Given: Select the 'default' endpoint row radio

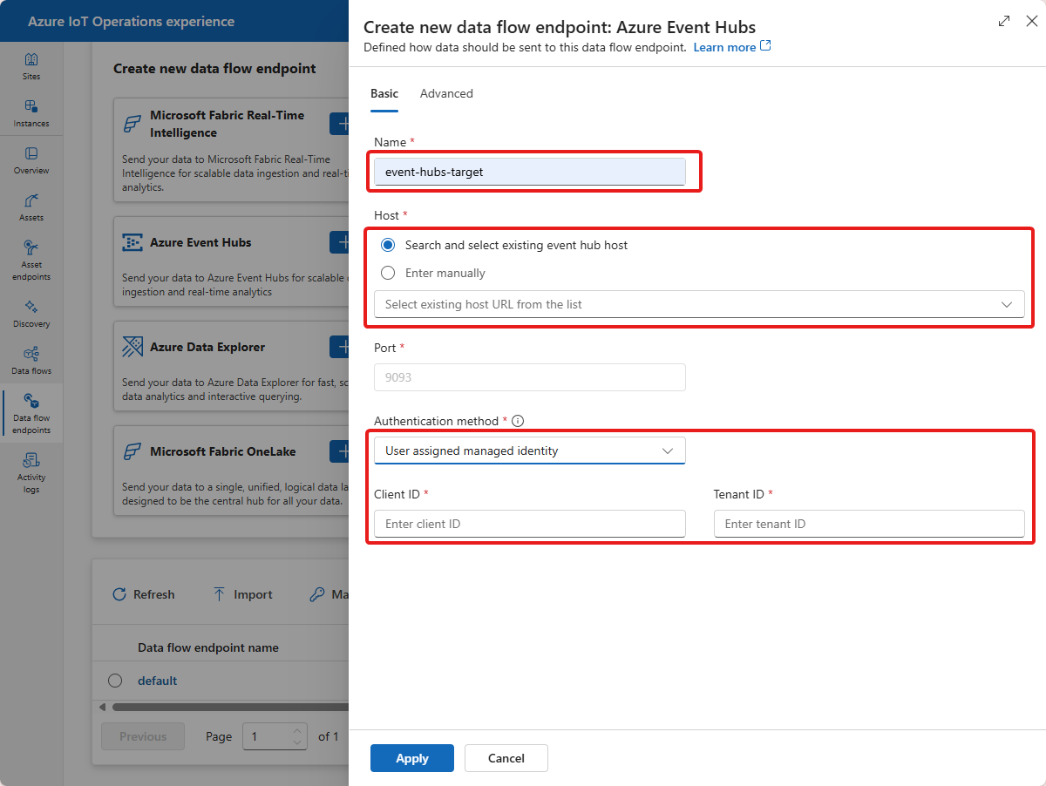Looking at the screenshot, I should [x=115, y=681].
